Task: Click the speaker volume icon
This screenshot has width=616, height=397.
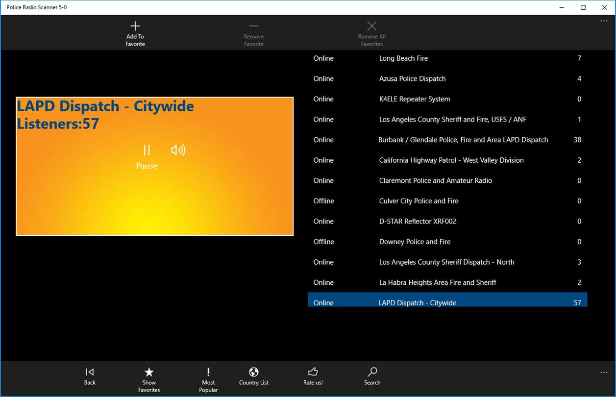Action: 178,150
